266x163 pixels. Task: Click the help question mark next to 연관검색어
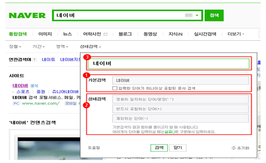[x=35, y=60]
